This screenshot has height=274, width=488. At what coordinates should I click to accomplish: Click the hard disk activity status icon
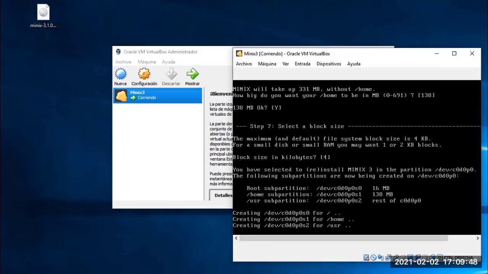[x=366, y=258]
